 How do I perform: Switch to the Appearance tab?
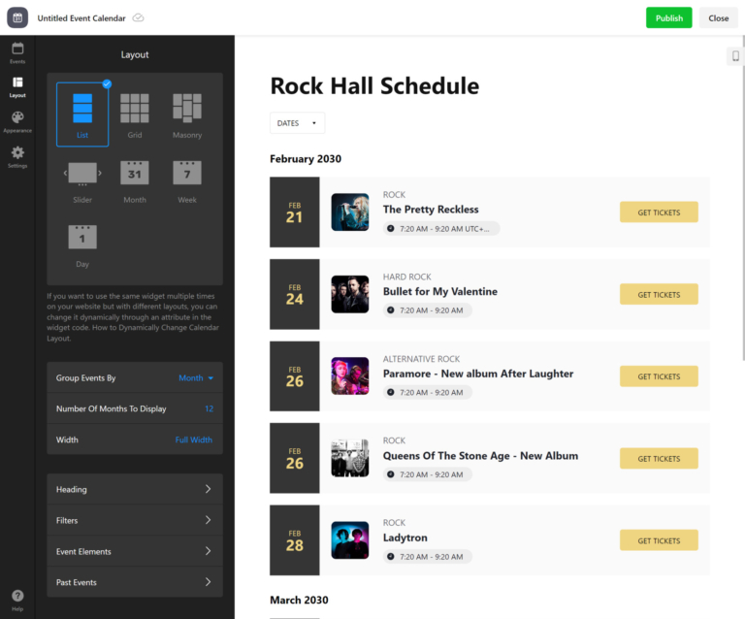pos(17,121)
